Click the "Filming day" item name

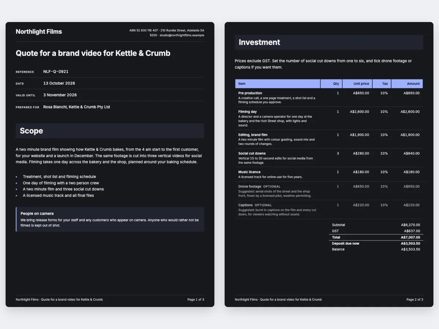pyautogui.click(x=248, y=112)
